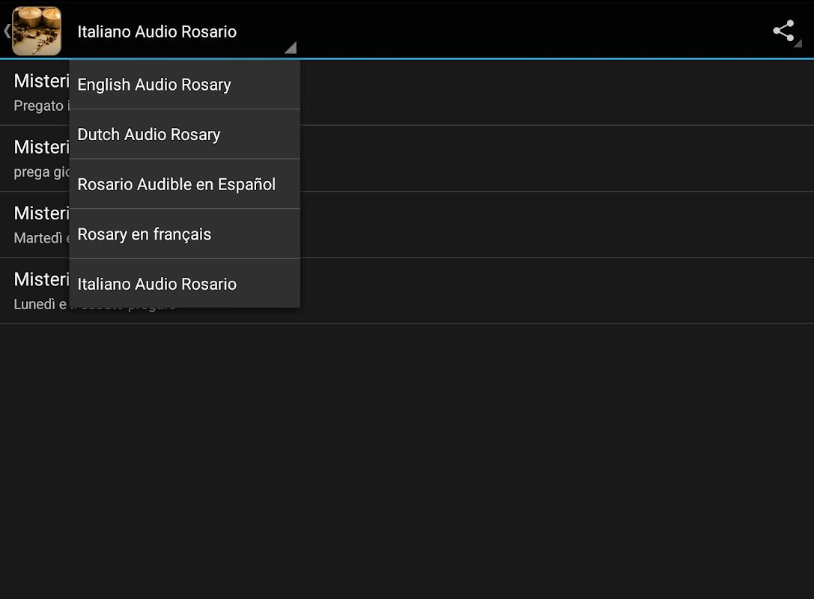Image resolution: width=814 pixels, height=599 pixels.
Task: Click the small corner triangle beside share icon
Action: [798, 44]
